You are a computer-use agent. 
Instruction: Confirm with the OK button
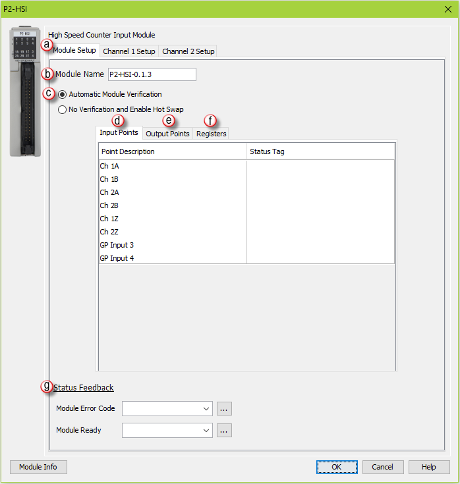click(336, 467)
